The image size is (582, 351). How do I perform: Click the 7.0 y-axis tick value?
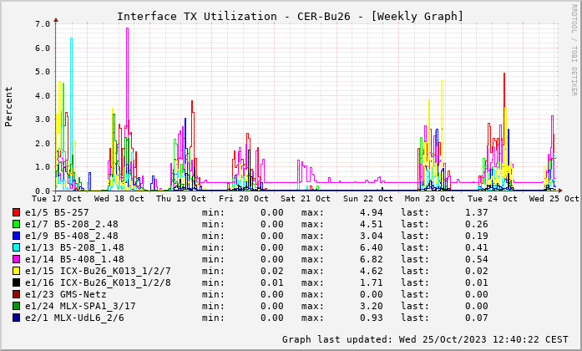[x=43, y=24]
